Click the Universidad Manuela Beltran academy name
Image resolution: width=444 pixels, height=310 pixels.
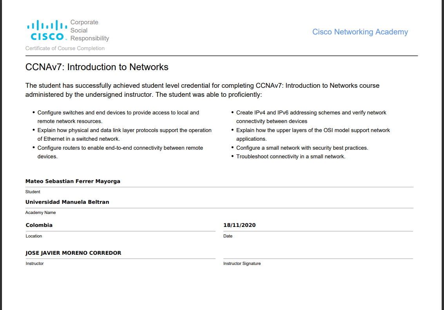pyautogui.click(x=67, y=202)
